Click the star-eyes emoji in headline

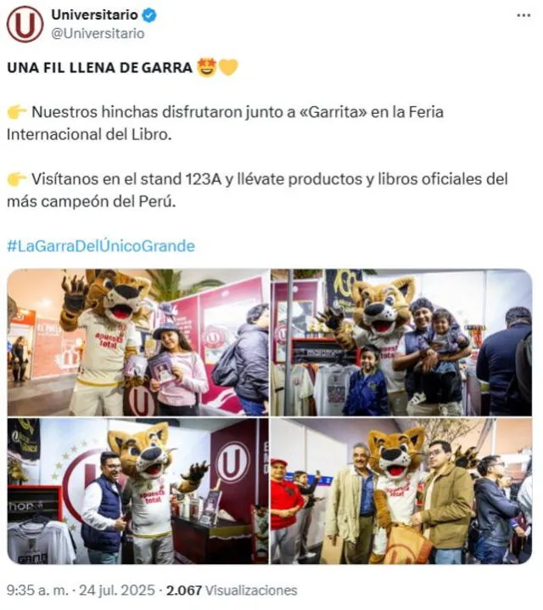point(207,67)
